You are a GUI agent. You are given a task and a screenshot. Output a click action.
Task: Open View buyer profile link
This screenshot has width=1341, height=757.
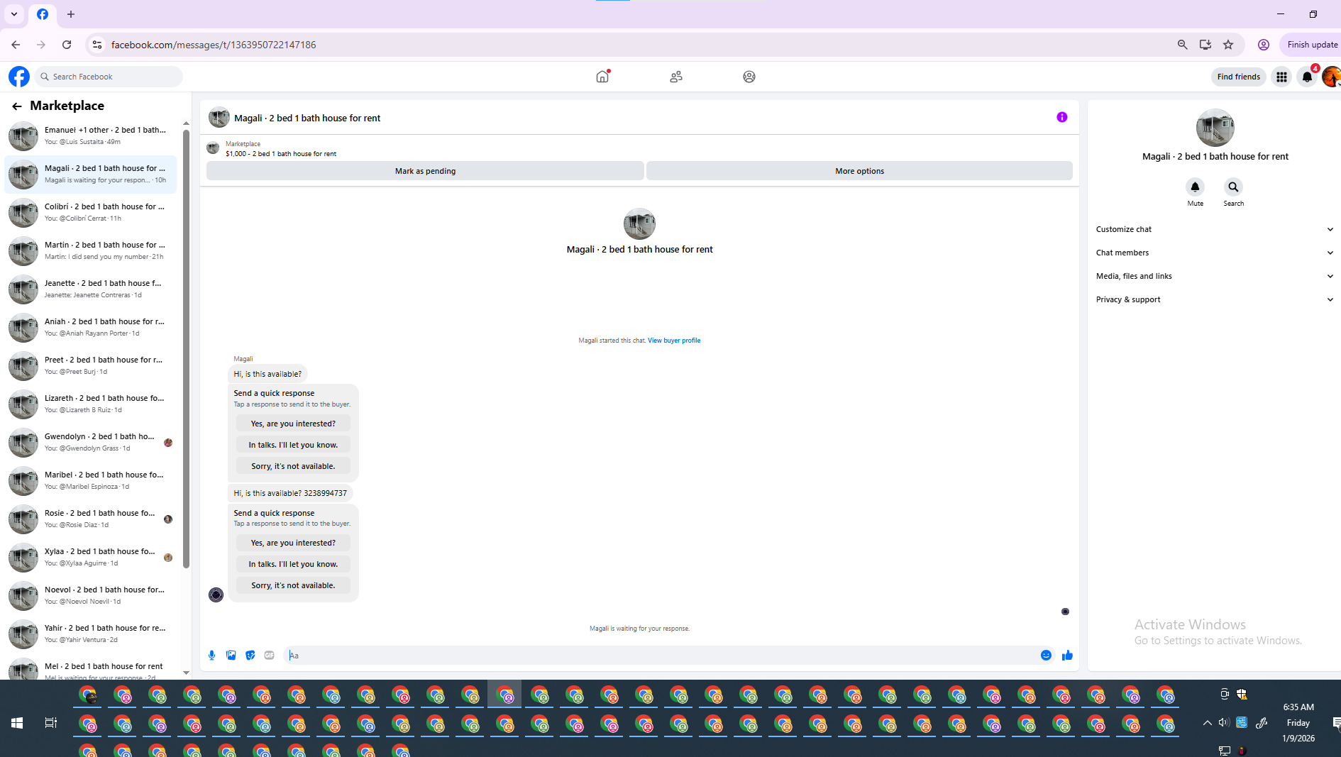tap(674, 341)
